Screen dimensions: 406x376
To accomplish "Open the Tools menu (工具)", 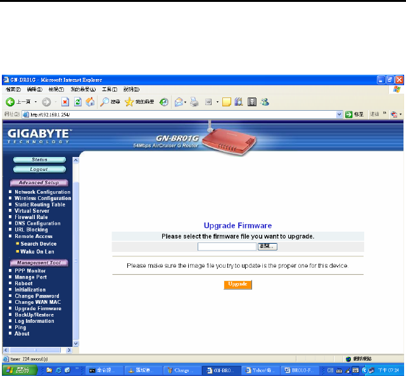I will 110,89.
